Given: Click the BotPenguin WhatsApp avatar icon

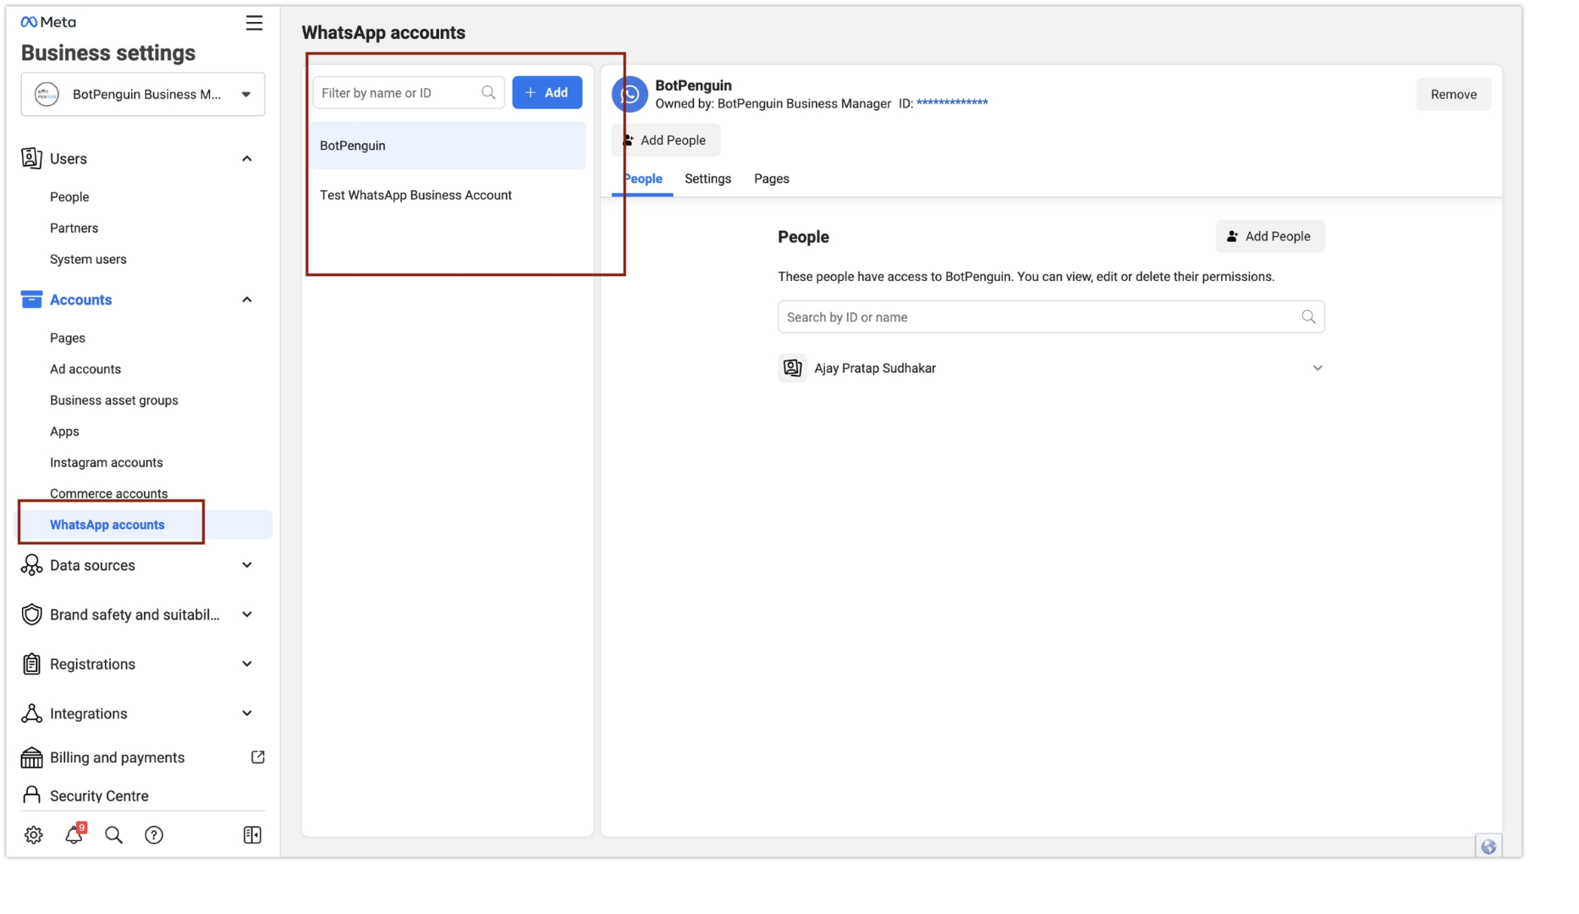Looking at the screenshot, I should point(630,95).
